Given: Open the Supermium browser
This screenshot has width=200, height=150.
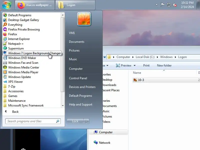Looking at the screenshot, I should click(16, 48).
